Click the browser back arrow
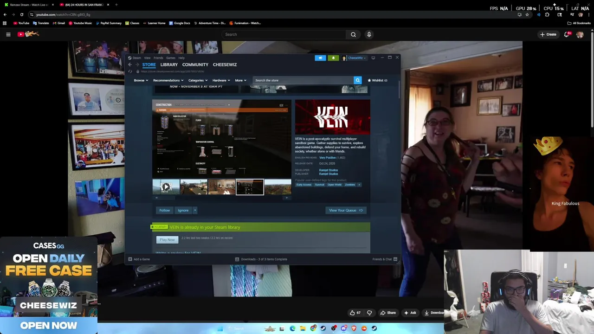Screen dimensions: 594x334 [x=5, y=14]
